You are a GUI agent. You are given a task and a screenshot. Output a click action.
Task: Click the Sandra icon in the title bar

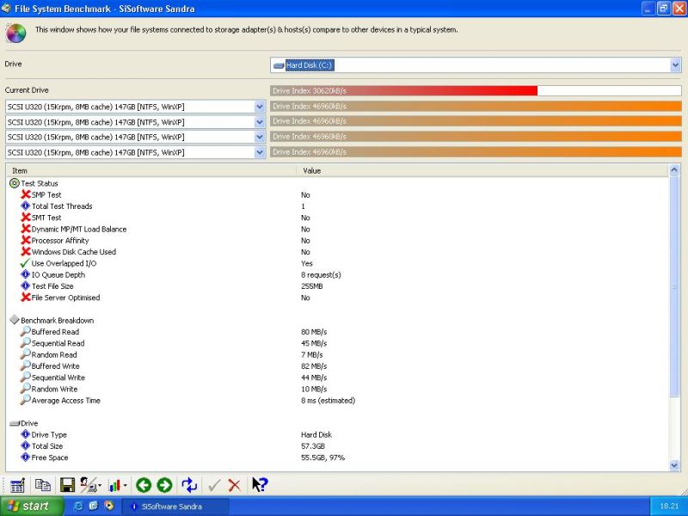tap(6, 8)
